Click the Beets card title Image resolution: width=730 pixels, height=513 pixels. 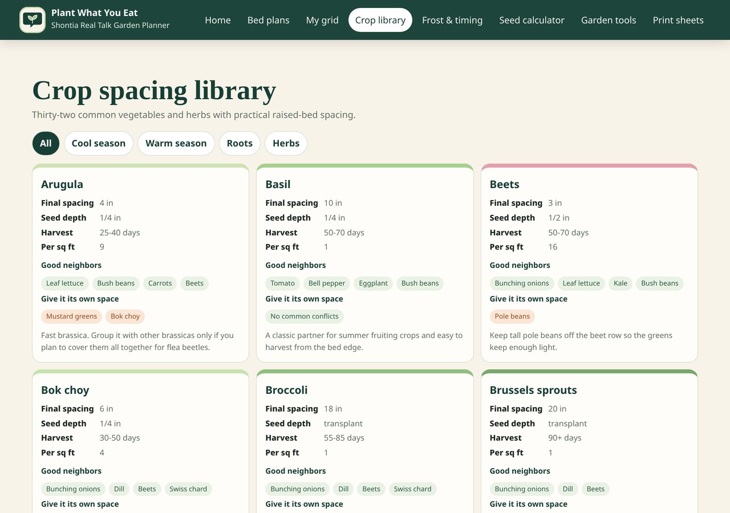click(x=505, y=184)
